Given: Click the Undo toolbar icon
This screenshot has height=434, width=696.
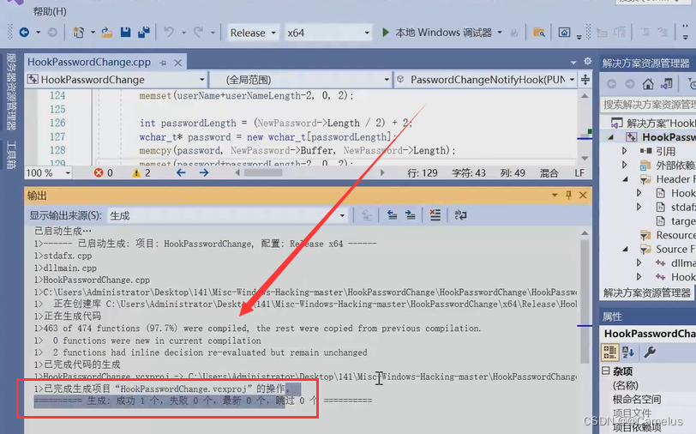Looking at the screenshot, I should pyautogui.click(x=169, y=32).
